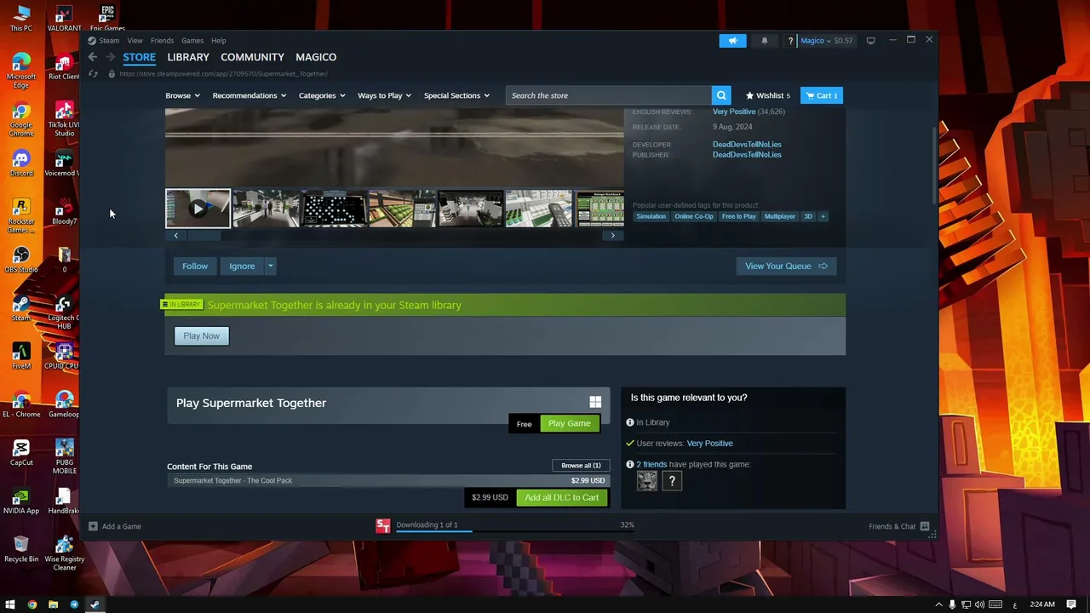
Task: Expand the Recommendations dropdown
Action: [249, 95]
